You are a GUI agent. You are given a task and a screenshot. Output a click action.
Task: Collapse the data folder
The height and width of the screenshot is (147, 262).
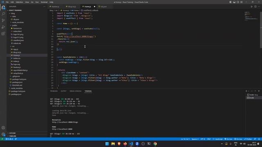(x=14, y=16)
